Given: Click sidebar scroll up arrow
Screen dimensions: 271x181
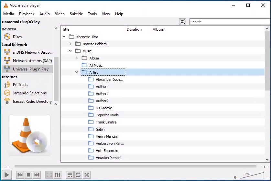Looking at the screenshot, I should coord(56,28).
